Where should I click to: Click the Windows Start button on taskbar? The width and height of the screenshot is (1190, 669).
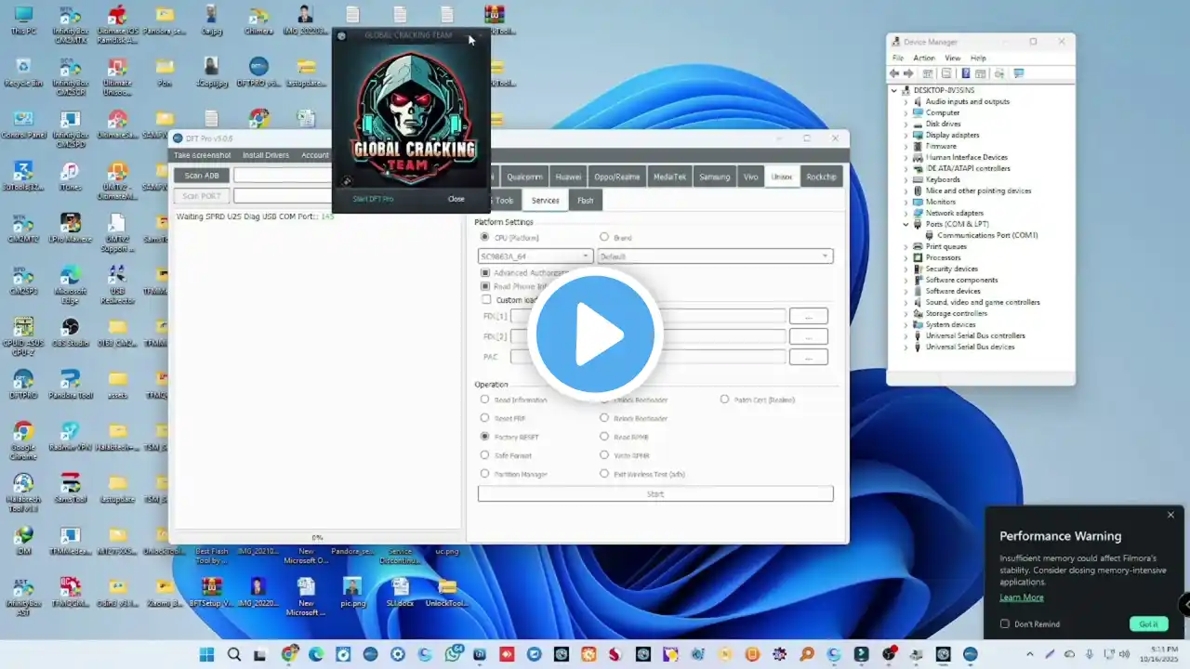pos(206,654)
